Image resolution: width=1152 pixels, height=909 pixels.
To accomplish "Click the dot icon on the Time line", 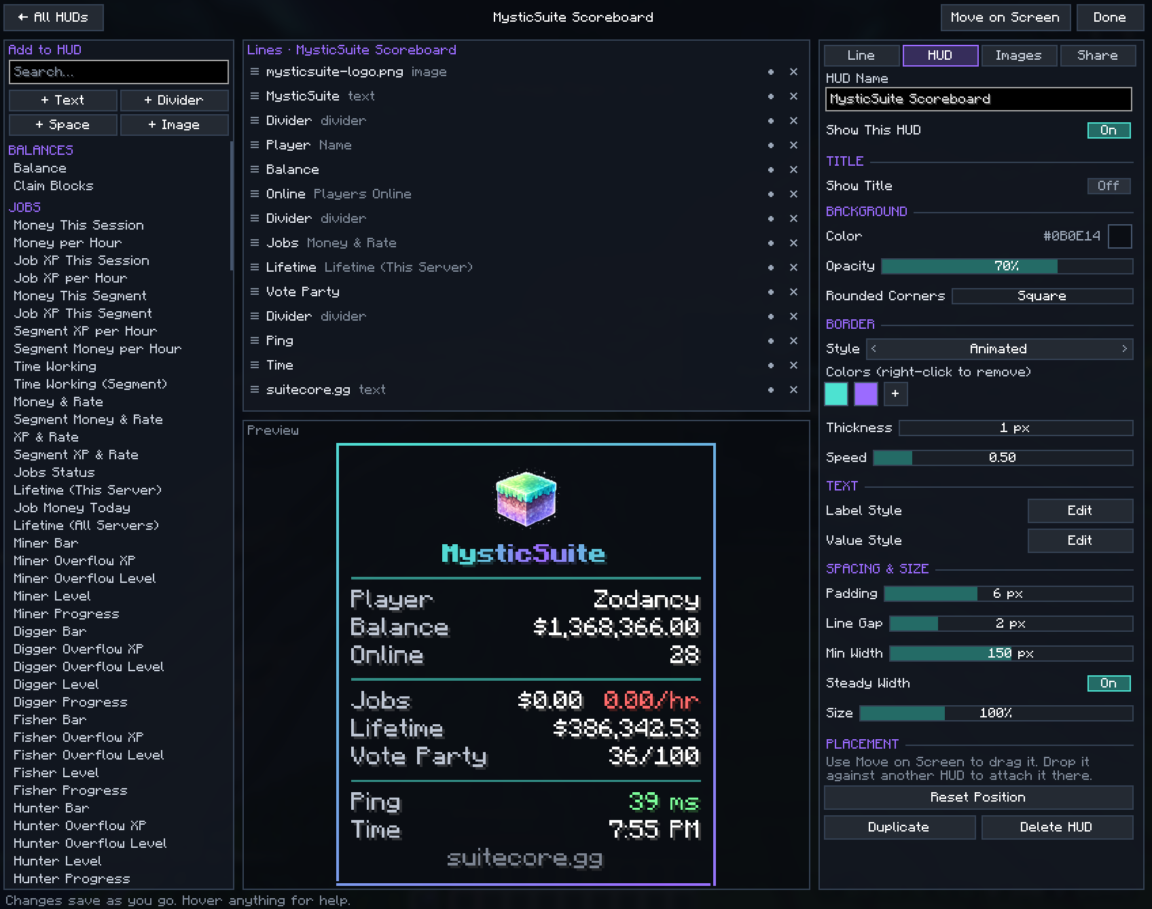I will coord(771,366).
